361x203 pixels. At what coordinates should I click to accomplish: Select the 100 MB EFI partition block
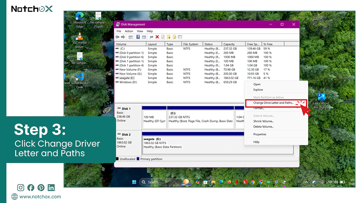(154, 117)
